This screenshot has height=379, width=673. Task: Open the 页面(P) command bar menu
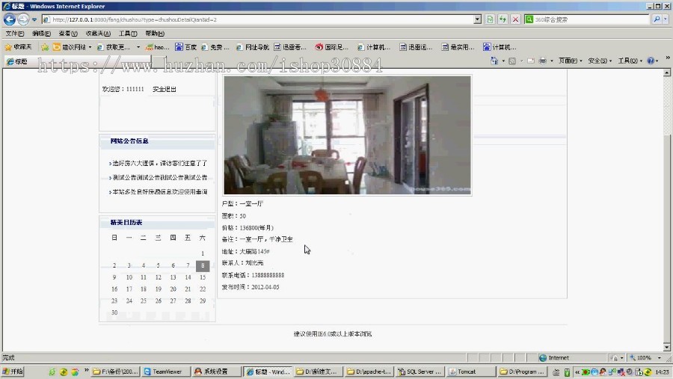coord(570,61)
